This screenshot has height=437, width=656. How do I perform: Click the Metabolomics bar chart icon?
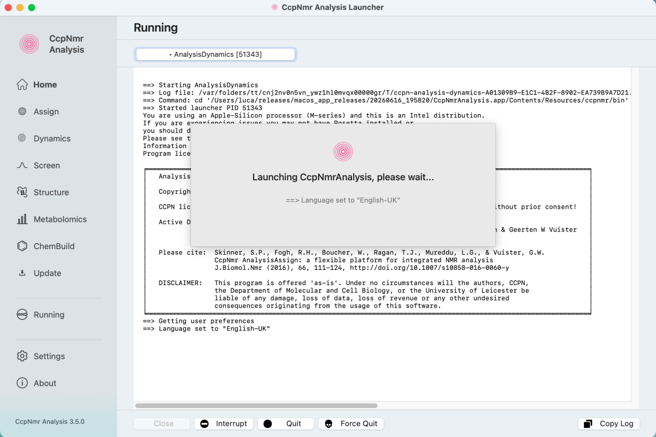point(22,219)
